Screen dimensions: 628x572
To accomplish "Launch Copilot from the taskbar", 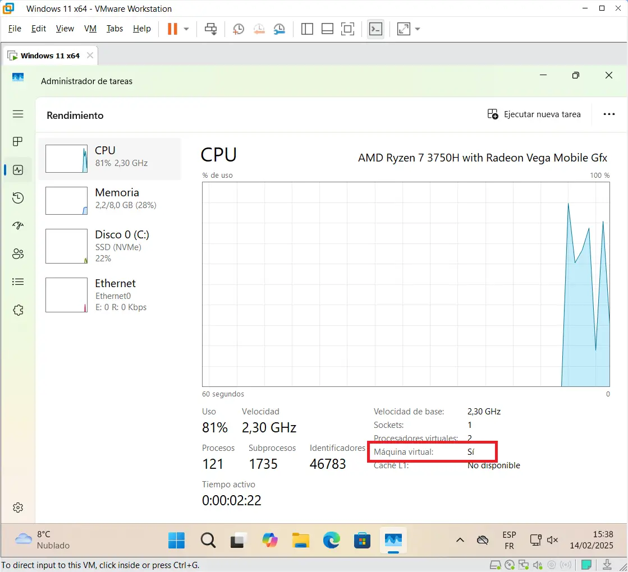I will (x=269, y=541).
